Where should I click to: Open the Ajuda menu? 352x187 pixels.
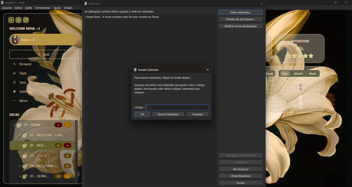point(57,8)
